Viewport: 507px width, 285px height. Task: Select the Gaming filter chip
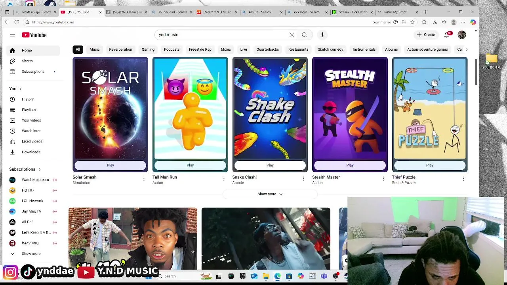(148, 49)
